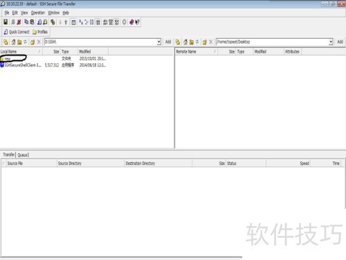The height and width of the screenshot is (260, 346).
Task: Go up one folder in local pane
Action: pyautogui.click(x=19, y=42)
